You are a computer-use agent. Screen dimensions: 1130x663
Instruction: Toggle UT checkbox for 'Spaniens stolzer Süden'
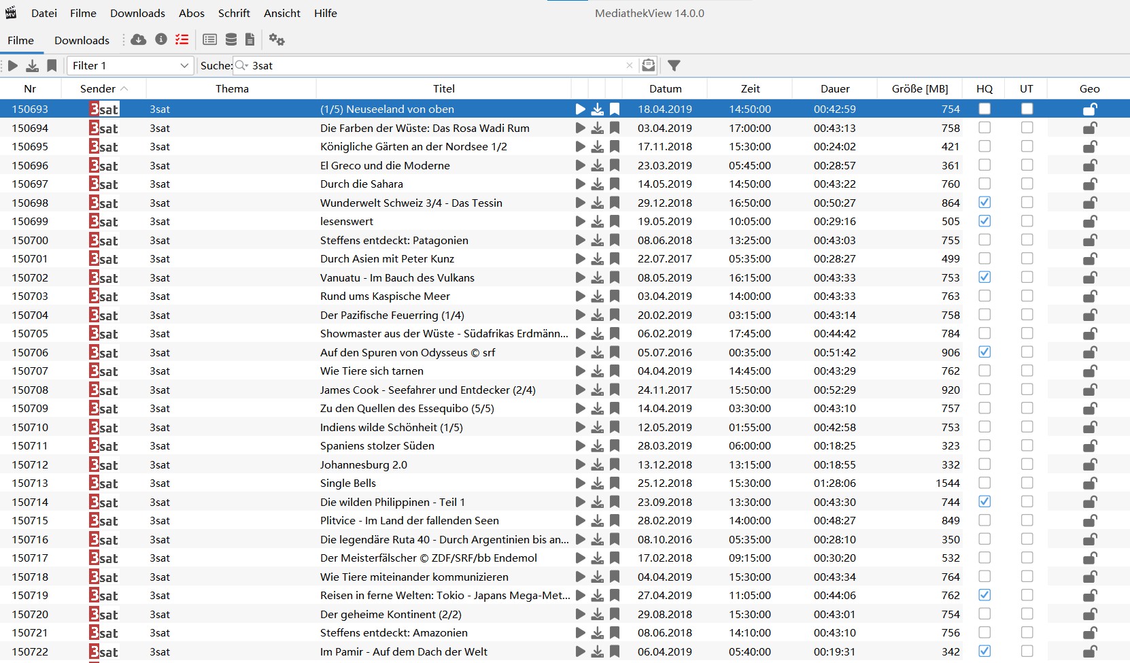(1027, 445)
